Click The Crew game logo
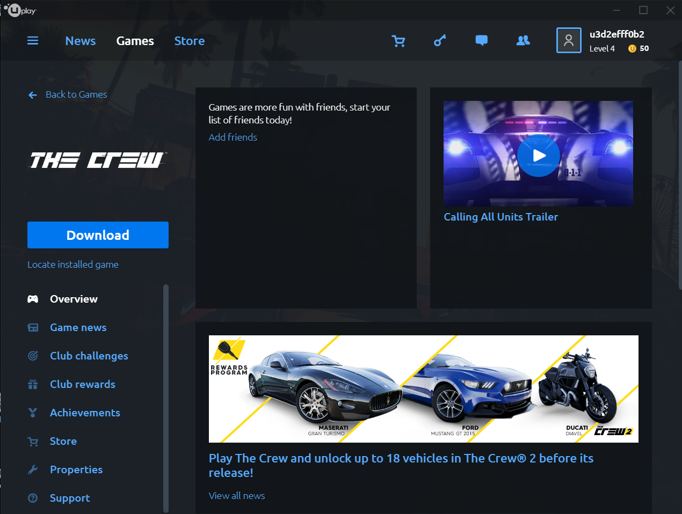682x514 pixels. click(97, 160)
